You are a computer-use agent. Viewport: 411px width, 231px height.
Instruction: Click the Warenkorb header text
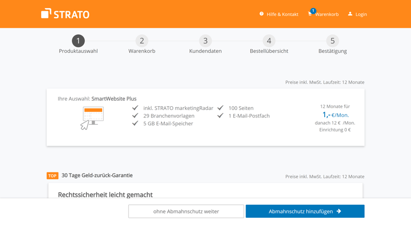[x=327, y=14]
